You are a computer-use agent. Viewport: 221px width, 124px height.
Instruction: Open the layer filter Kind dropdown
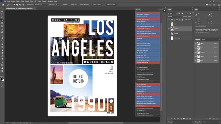click(172, 13)
